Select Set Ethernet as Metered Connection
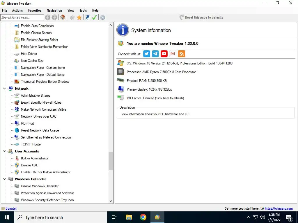The height and width of the screenshot is (223, 298). [46, 137]
